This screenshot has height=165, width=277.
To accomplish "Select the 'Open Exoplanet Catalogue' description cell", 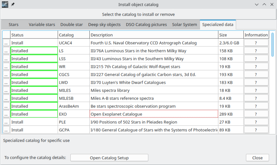I will pos(154,114).
